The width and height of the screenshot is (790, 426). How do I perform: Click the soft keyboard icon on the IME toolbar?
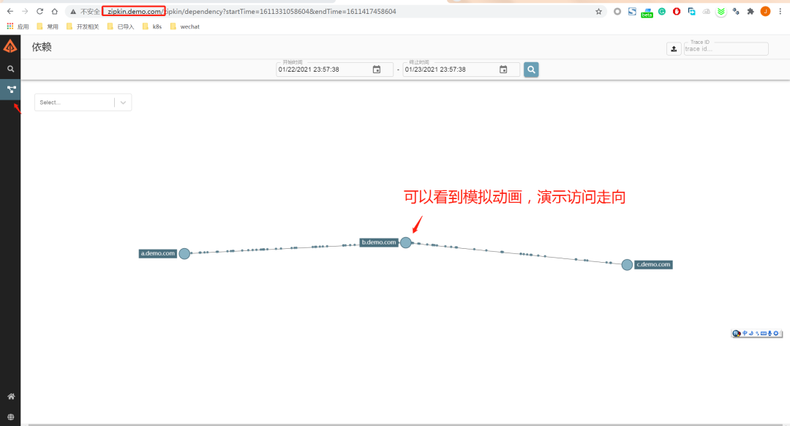(x=763, y=333)
